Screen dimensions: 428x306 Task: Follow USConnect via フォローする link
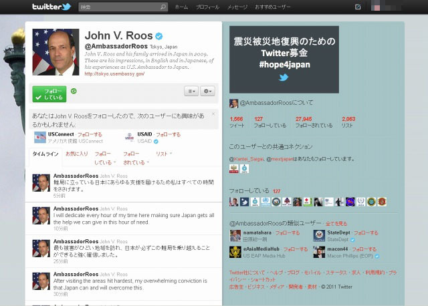coord(90,134)
